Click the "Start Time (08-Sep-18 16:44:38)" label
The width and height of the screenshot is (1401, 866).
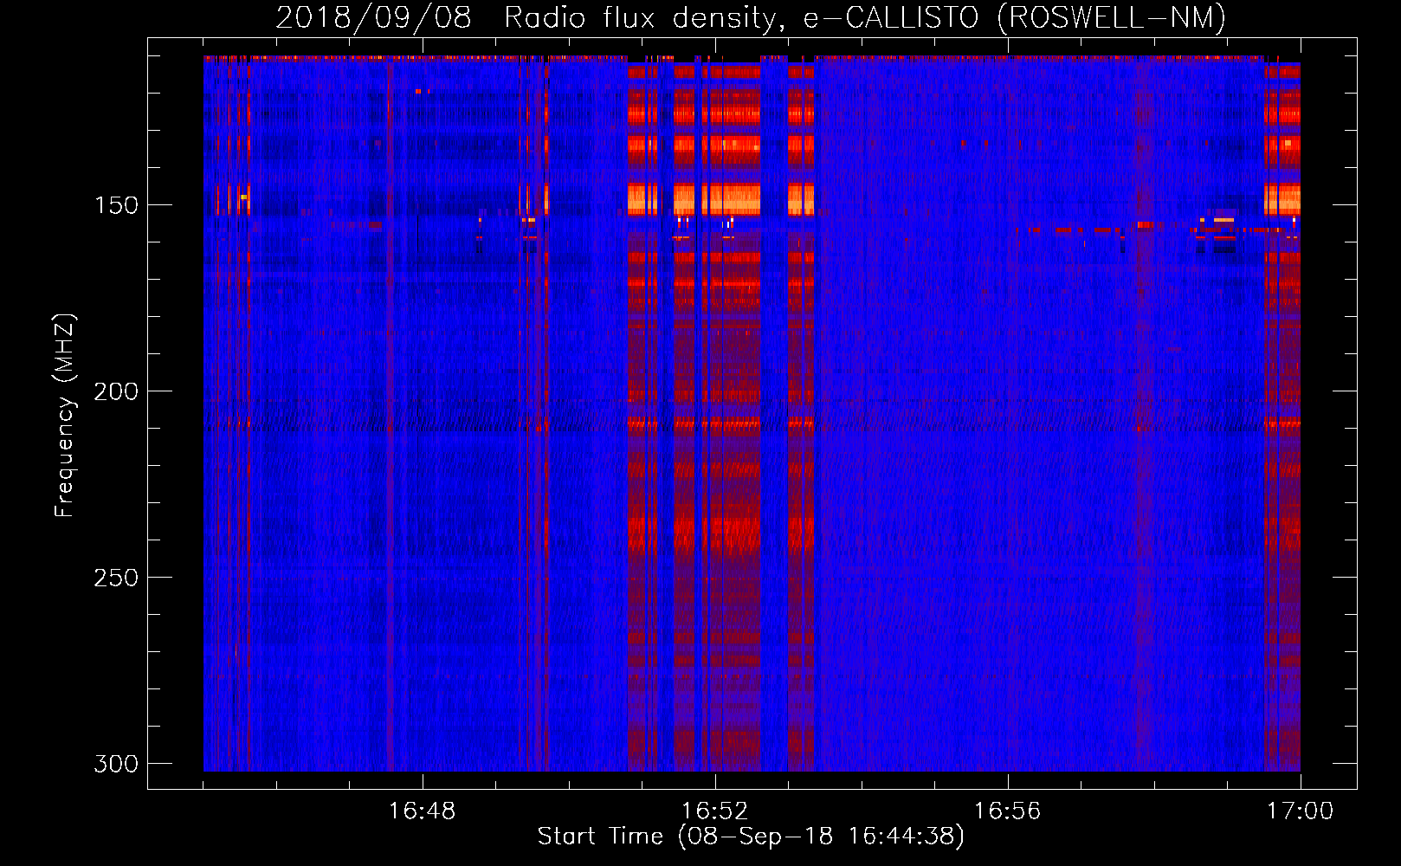[751, 837]
